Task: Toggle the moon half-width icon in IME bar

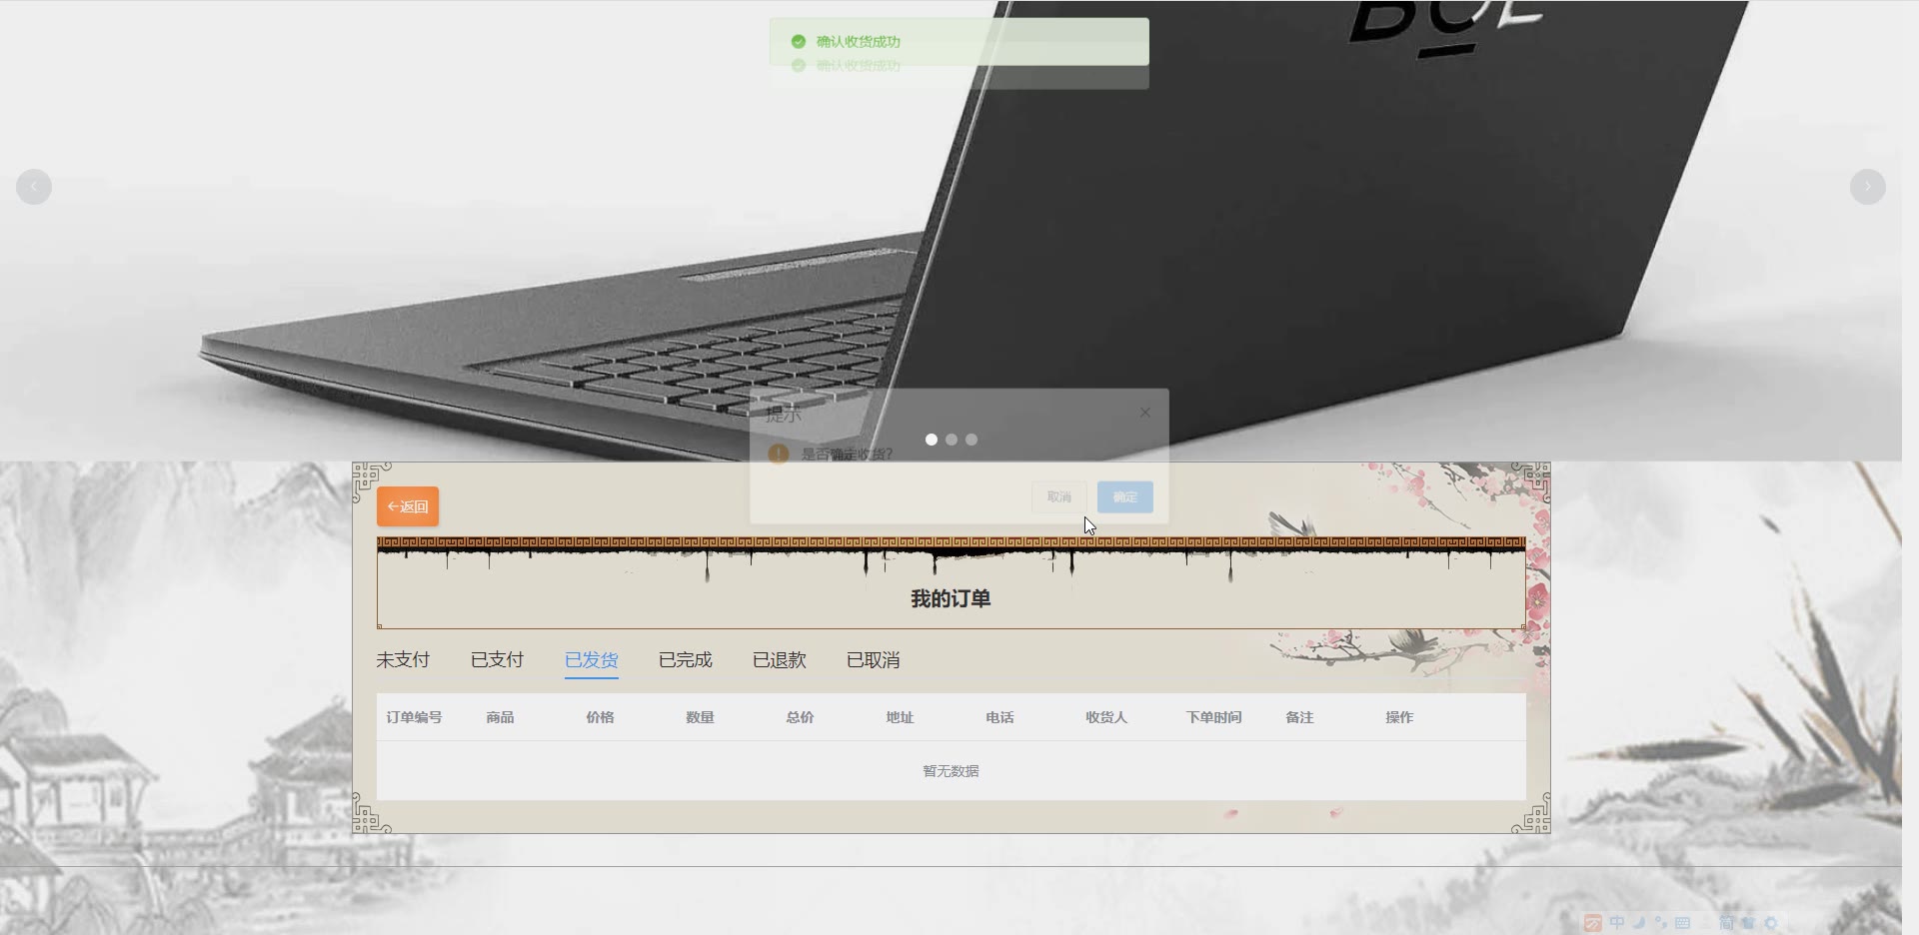Action: coord(1639,923)
